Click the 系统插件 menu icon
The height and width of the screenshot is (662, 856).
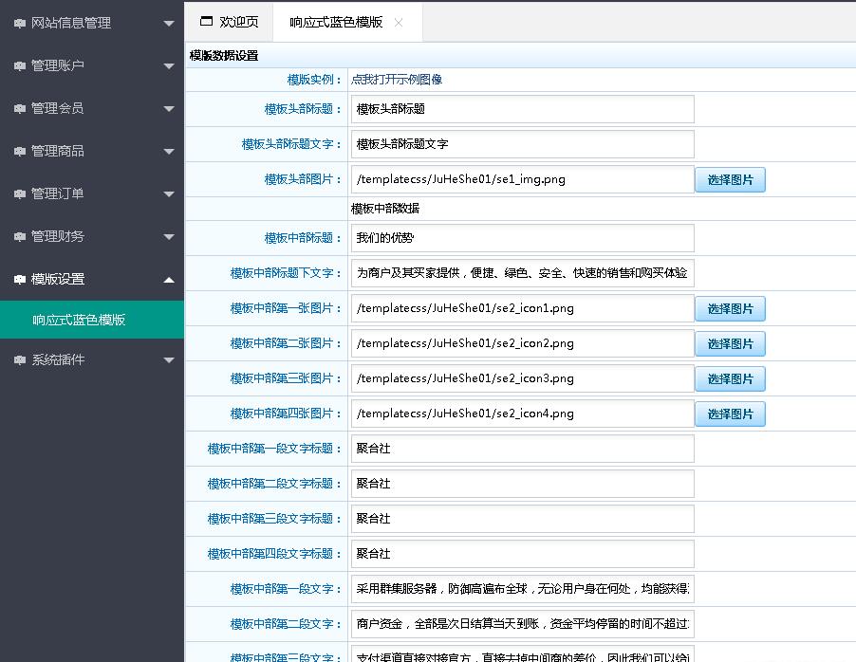(x=20, y=359)
